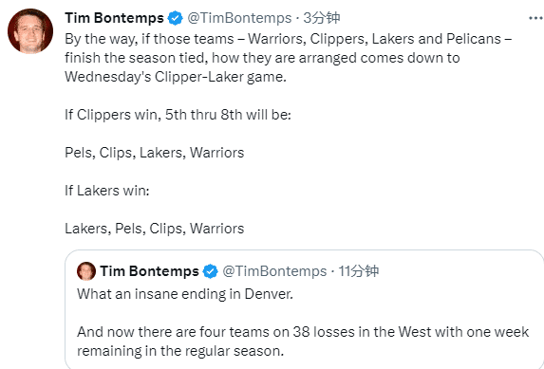
Task: Click the large Tim Bontemps profile avatar
Action: coord(30,31)
